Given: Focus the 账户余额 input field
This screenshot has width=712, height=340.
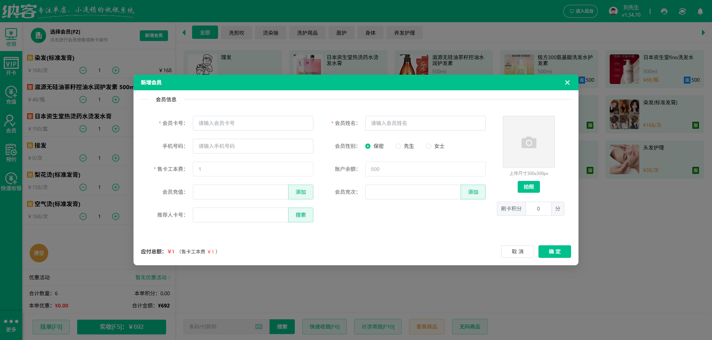Looking at the screenshot, I should tap(425, 169).
